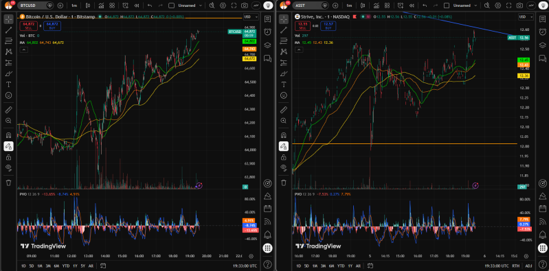Viewport: 549px width, 271px height.
Task: Switch BTCUSD chart to the YTD range
Action: [66, 266]
